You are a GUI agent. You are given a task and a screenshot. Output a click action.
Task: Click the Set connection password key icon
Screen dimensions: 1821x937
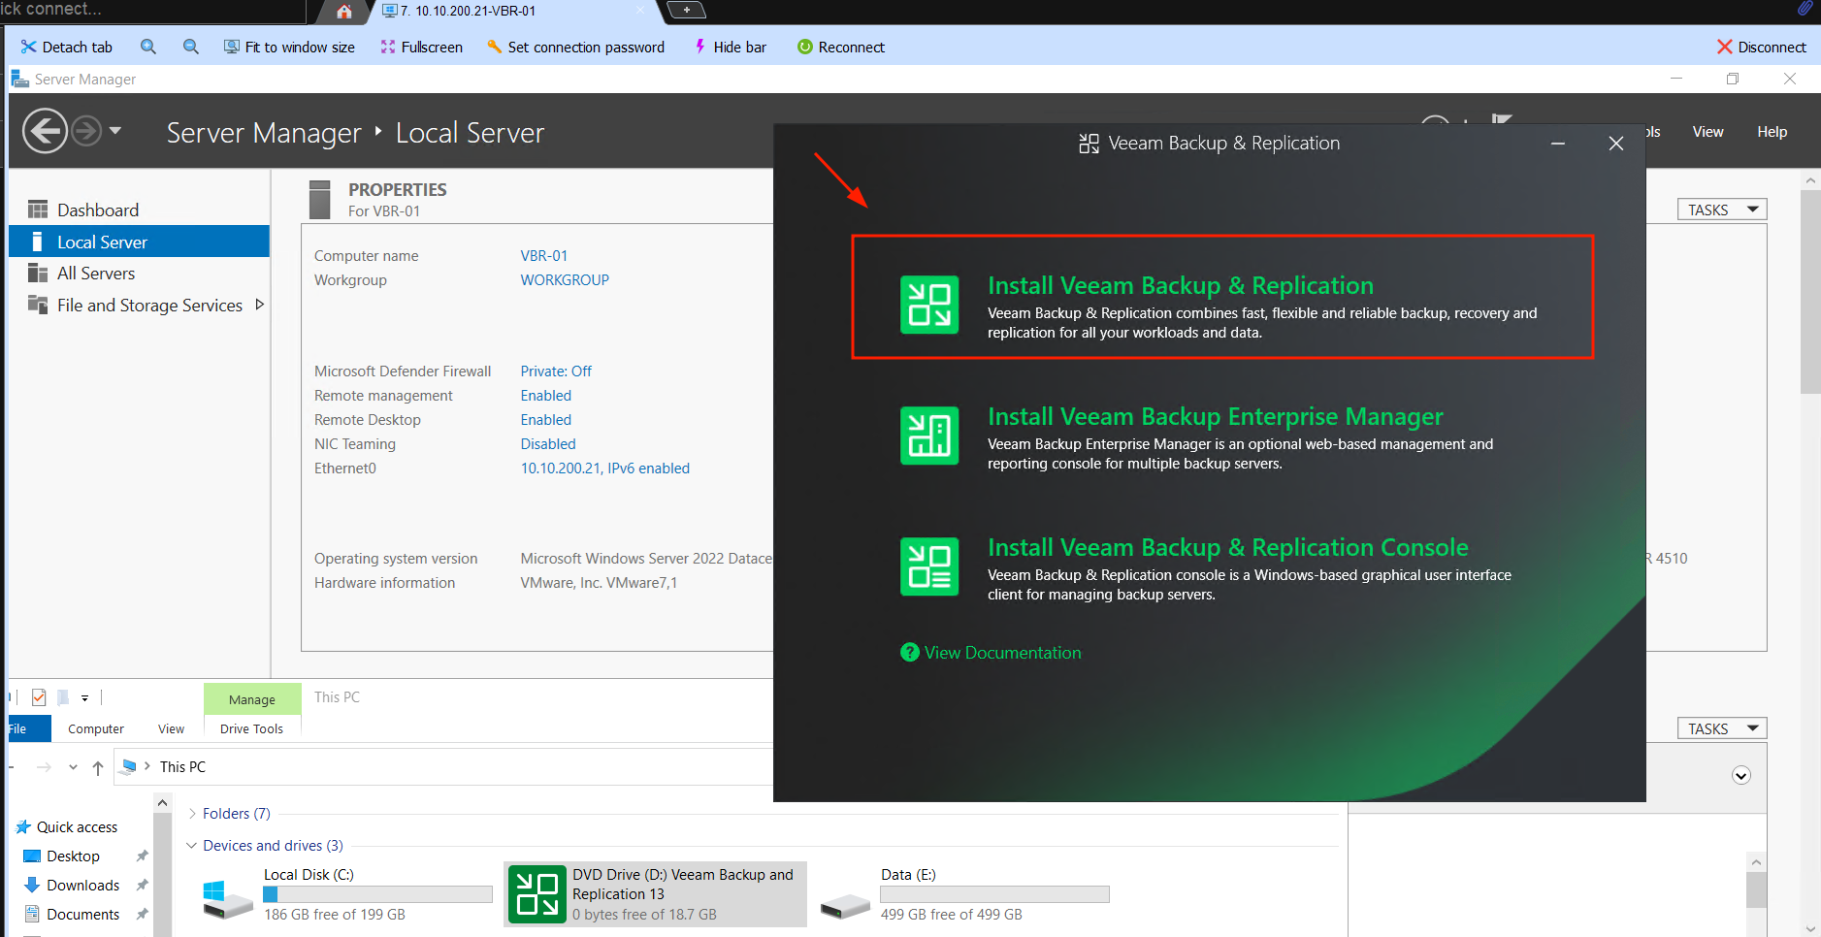tap(495, 47)
